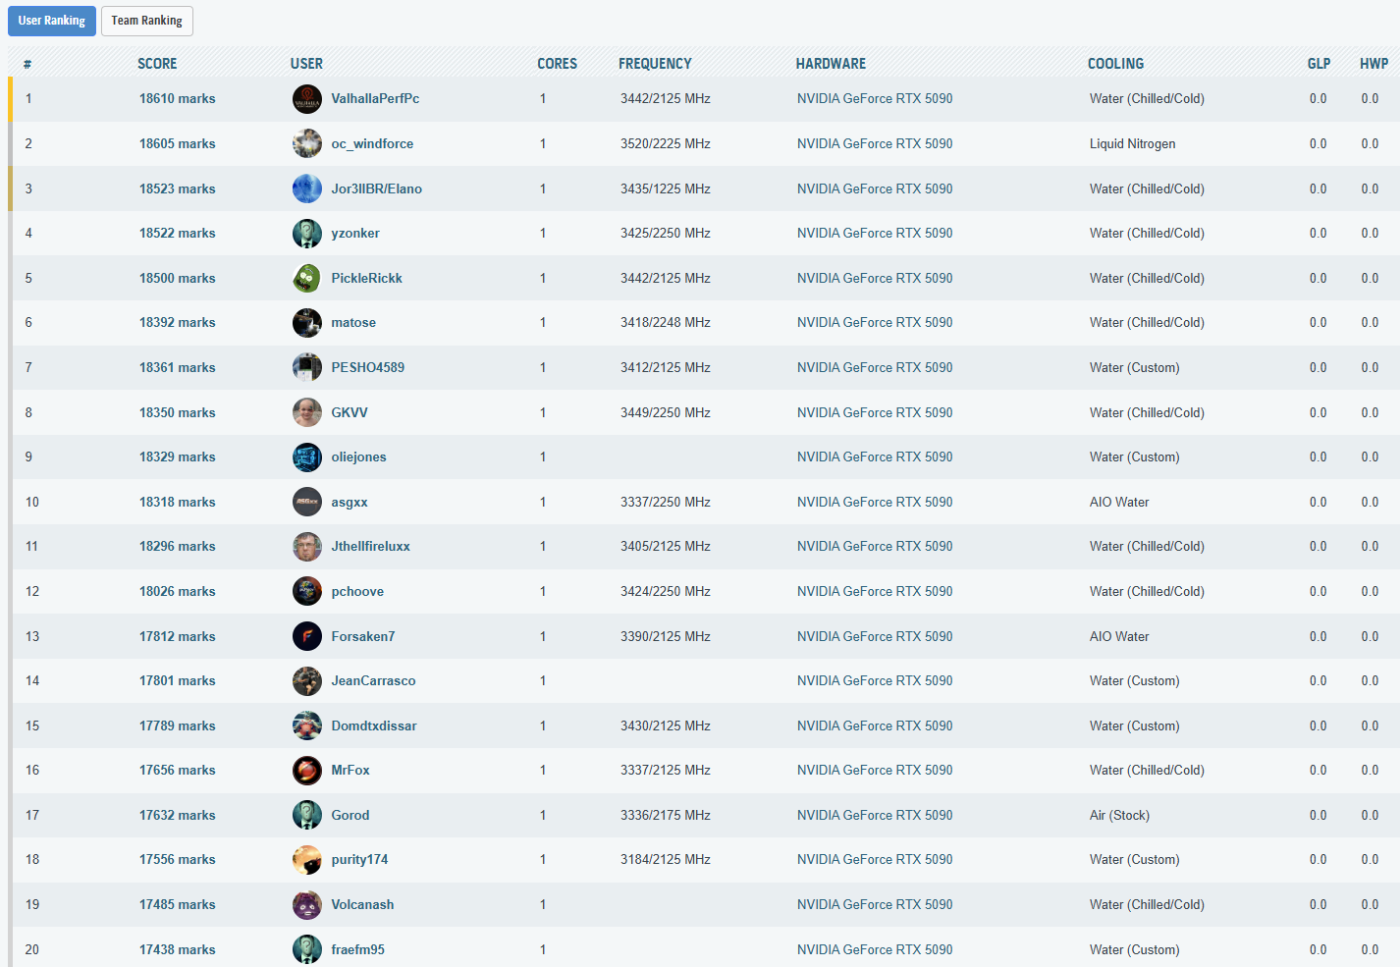Click the HARDWARE column header
Screen dimensions: 1400x967
831,64
